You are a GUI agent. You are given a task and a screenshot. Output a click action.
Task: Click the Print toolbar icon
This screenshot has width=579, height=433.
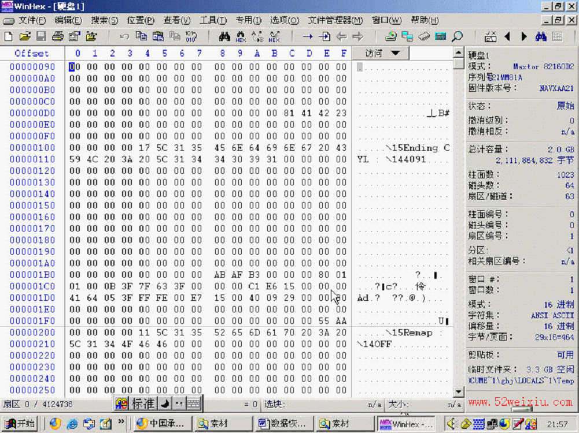pos(58,36)
